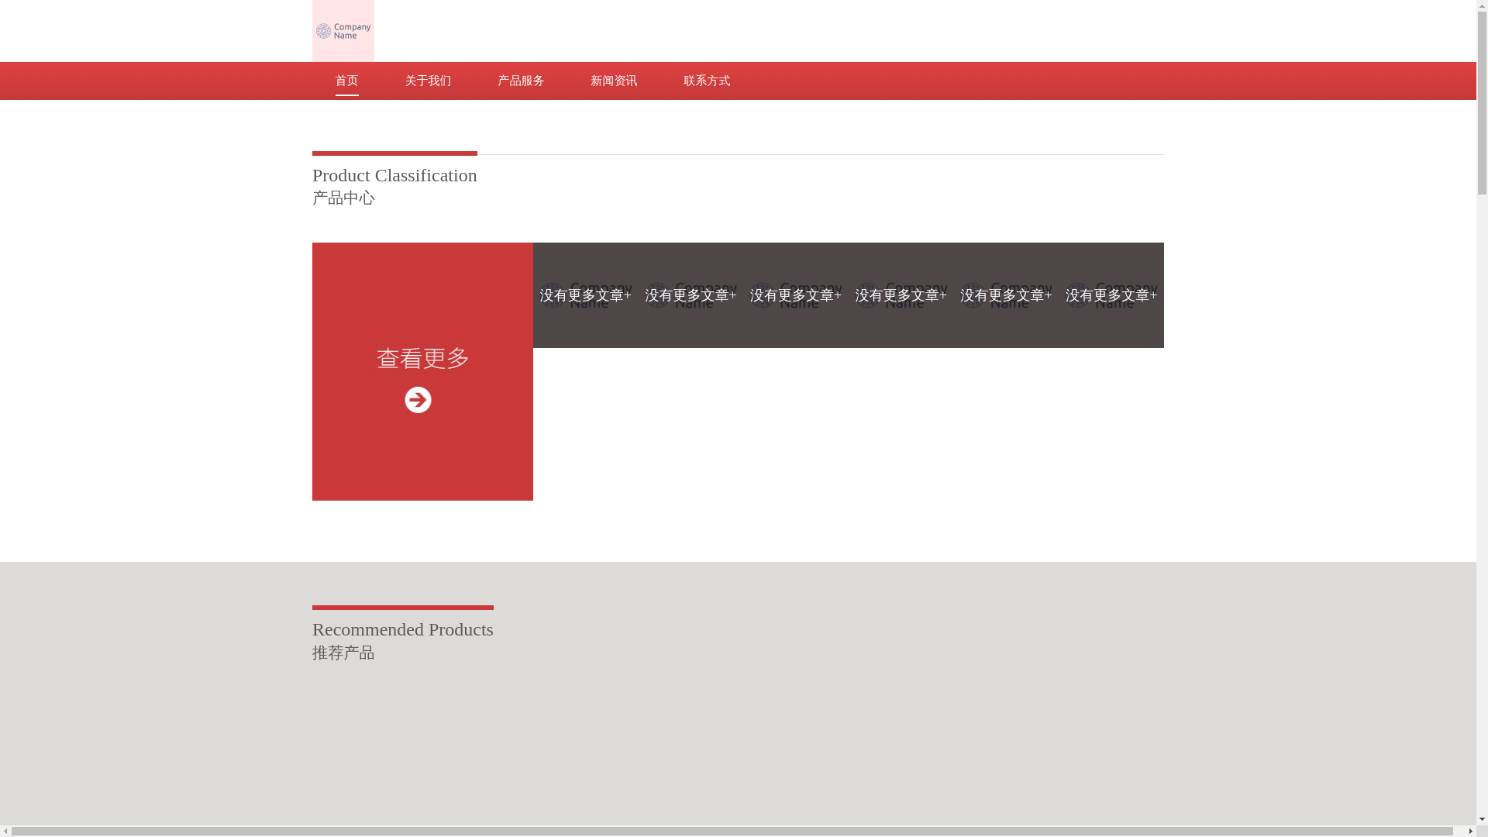Click the Recommended Products heading
This screenshot has width=1488, height=837.
click(x=403, y=629)
